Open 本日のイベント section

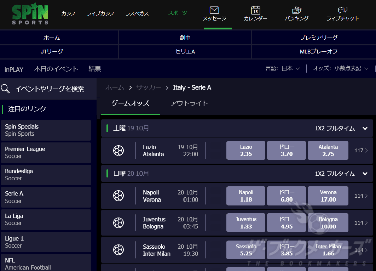(56, 69)
